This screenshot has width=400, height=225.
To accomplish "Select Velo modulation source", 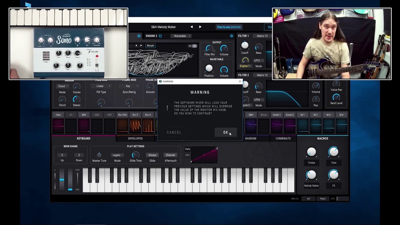I will pos(58,115).
